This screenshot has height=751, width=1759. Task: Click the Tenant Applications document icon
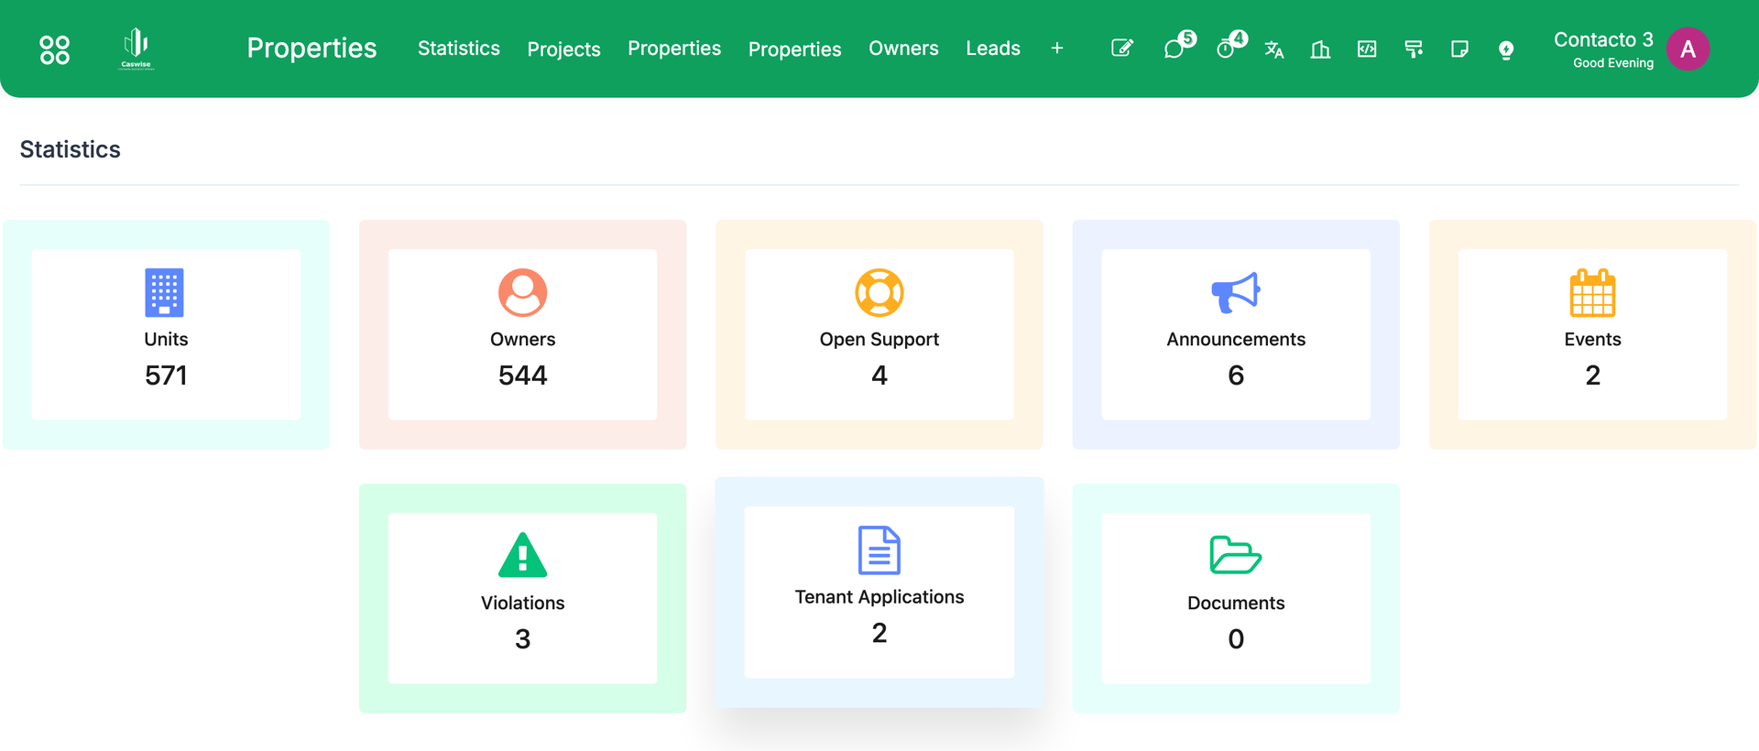pyautogui.click(x=879, y=550)
